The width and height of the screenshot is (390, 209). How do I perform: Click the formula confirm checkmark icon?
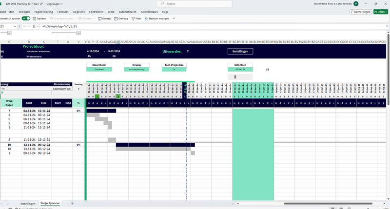point(29,26)
